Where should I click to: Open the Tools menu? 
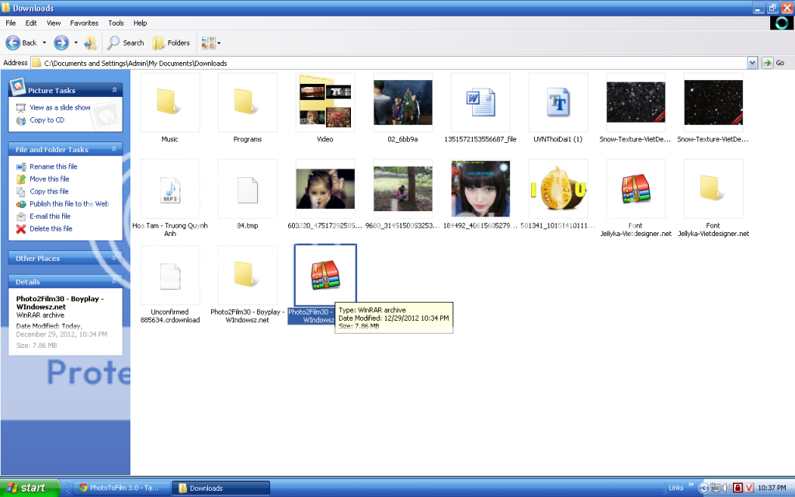pos(116,23)
